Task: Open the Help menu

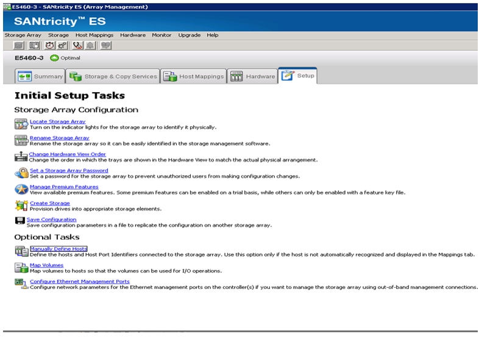Action: (213, 35)
